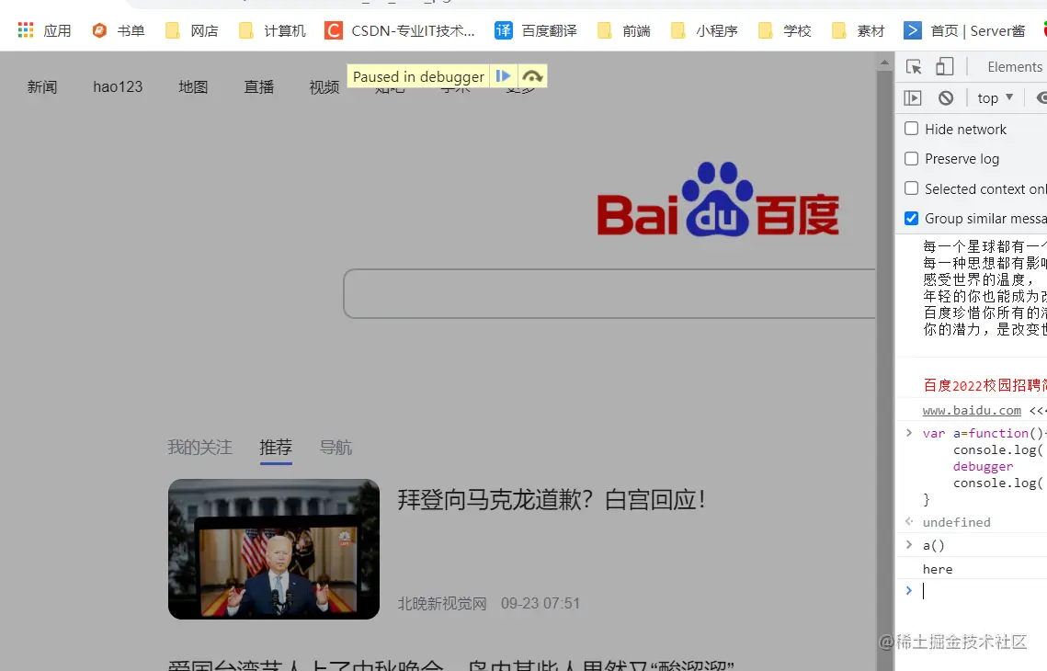1047x671 pixels.
Task: Click the www.baidu.com link in console
Action: [x=972, y=411]
